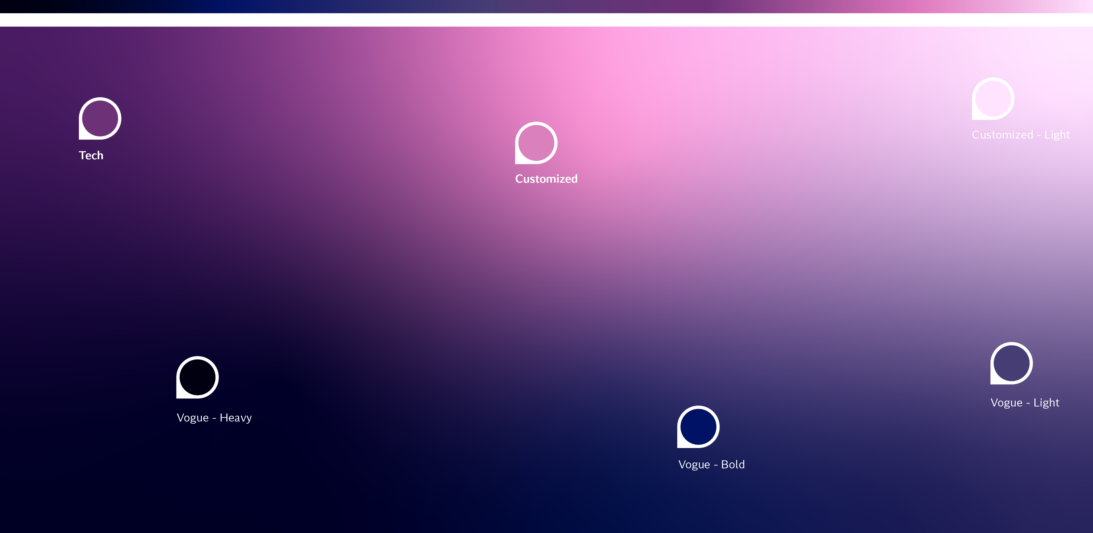Click the bold "Customized" text label
This screenshot has height=533, width=1093.
click(546, 179)
